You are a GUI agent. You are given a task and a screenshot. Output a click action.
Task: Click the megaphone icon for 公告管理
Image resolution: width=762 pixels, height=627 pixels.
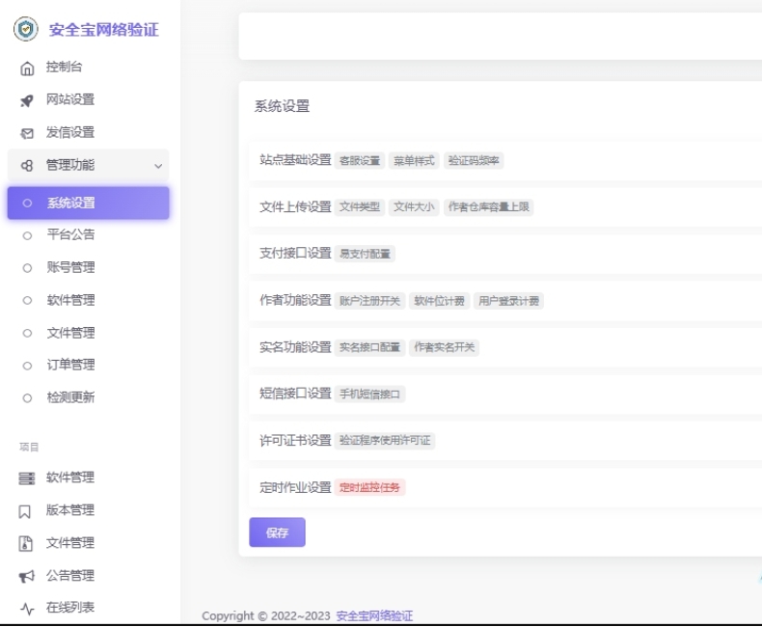click(27, 576)
